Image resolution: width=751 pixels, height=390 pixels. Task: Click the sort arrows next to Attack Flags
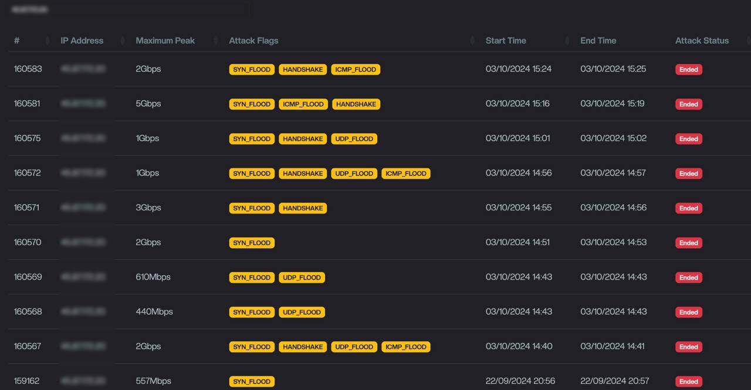(x=473, y=40)
